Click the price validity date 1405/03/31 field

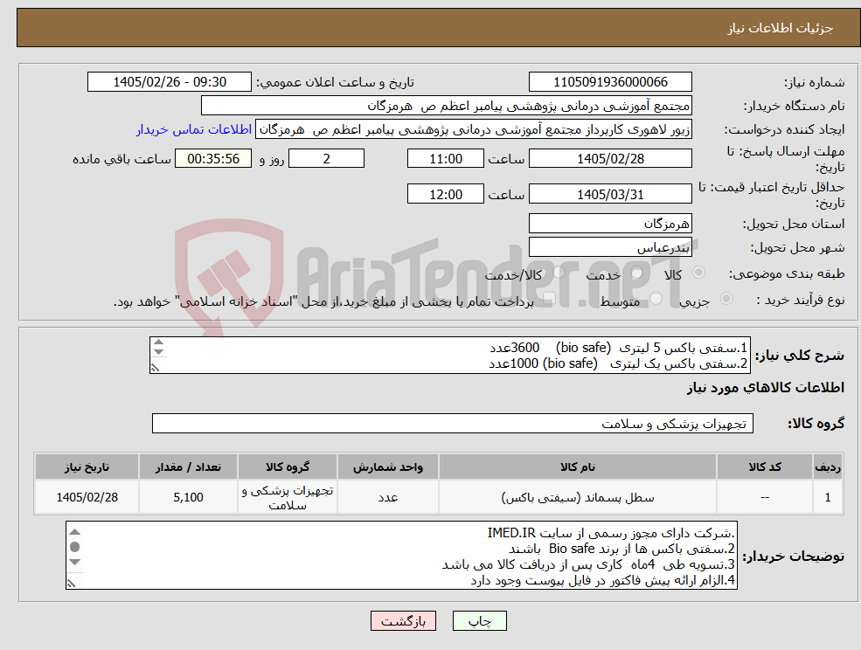[610, 194]
